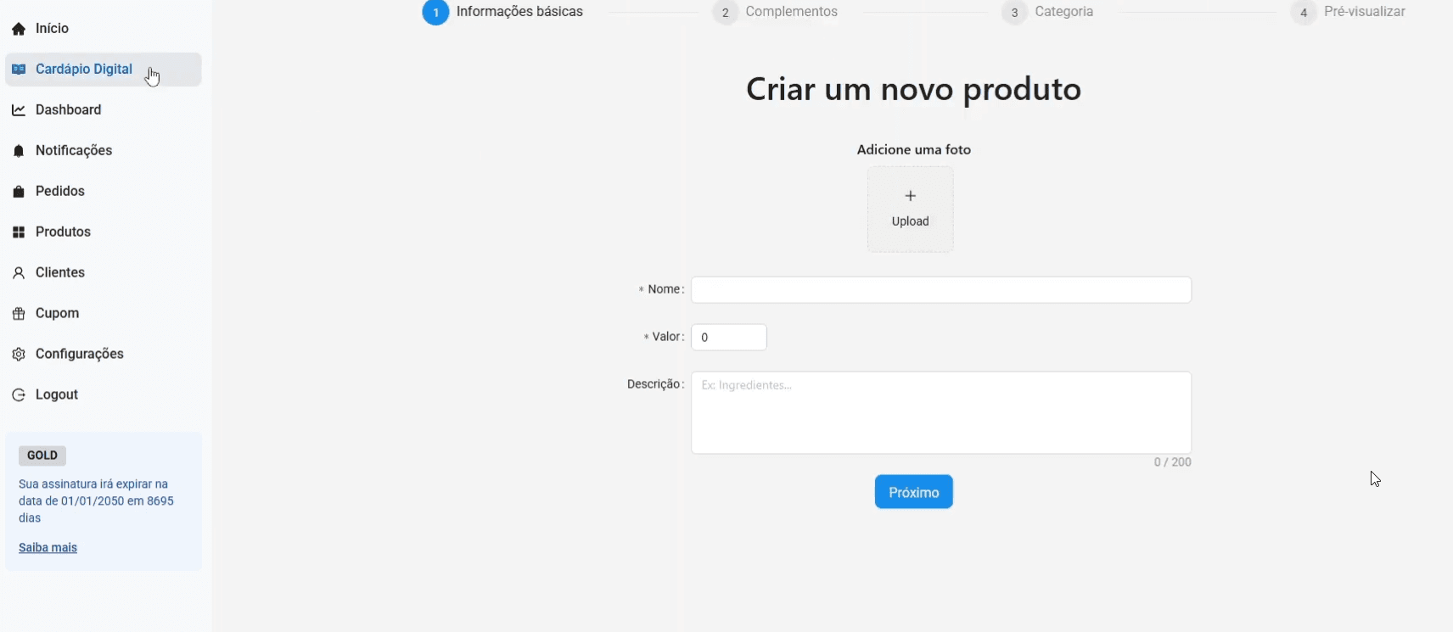Select the Início home icon
The width and height of the screenshot is (1453, 632).
tap(18, 28)
